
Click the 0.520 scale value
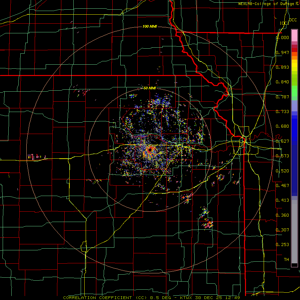(x=282, y=171)
